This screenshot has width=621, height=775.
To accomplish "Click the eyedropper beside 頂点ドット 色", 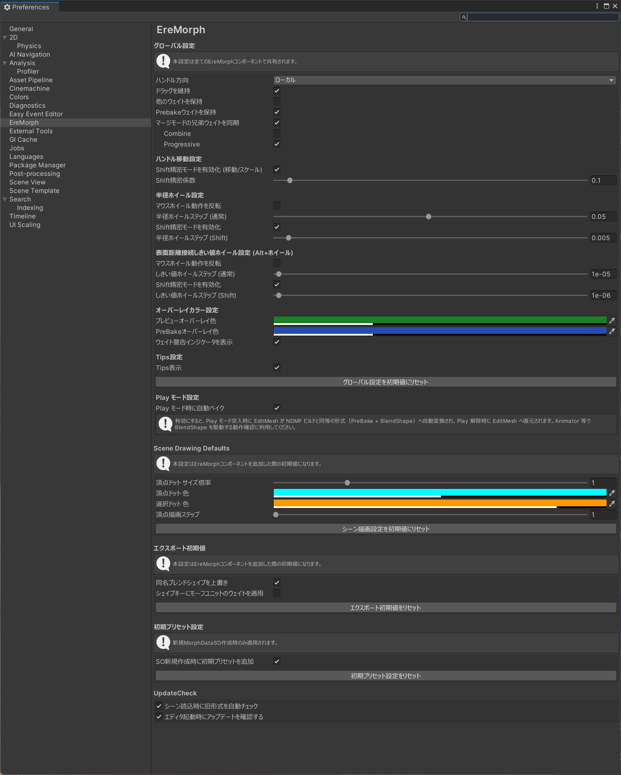I will click(x=612, y=493).
